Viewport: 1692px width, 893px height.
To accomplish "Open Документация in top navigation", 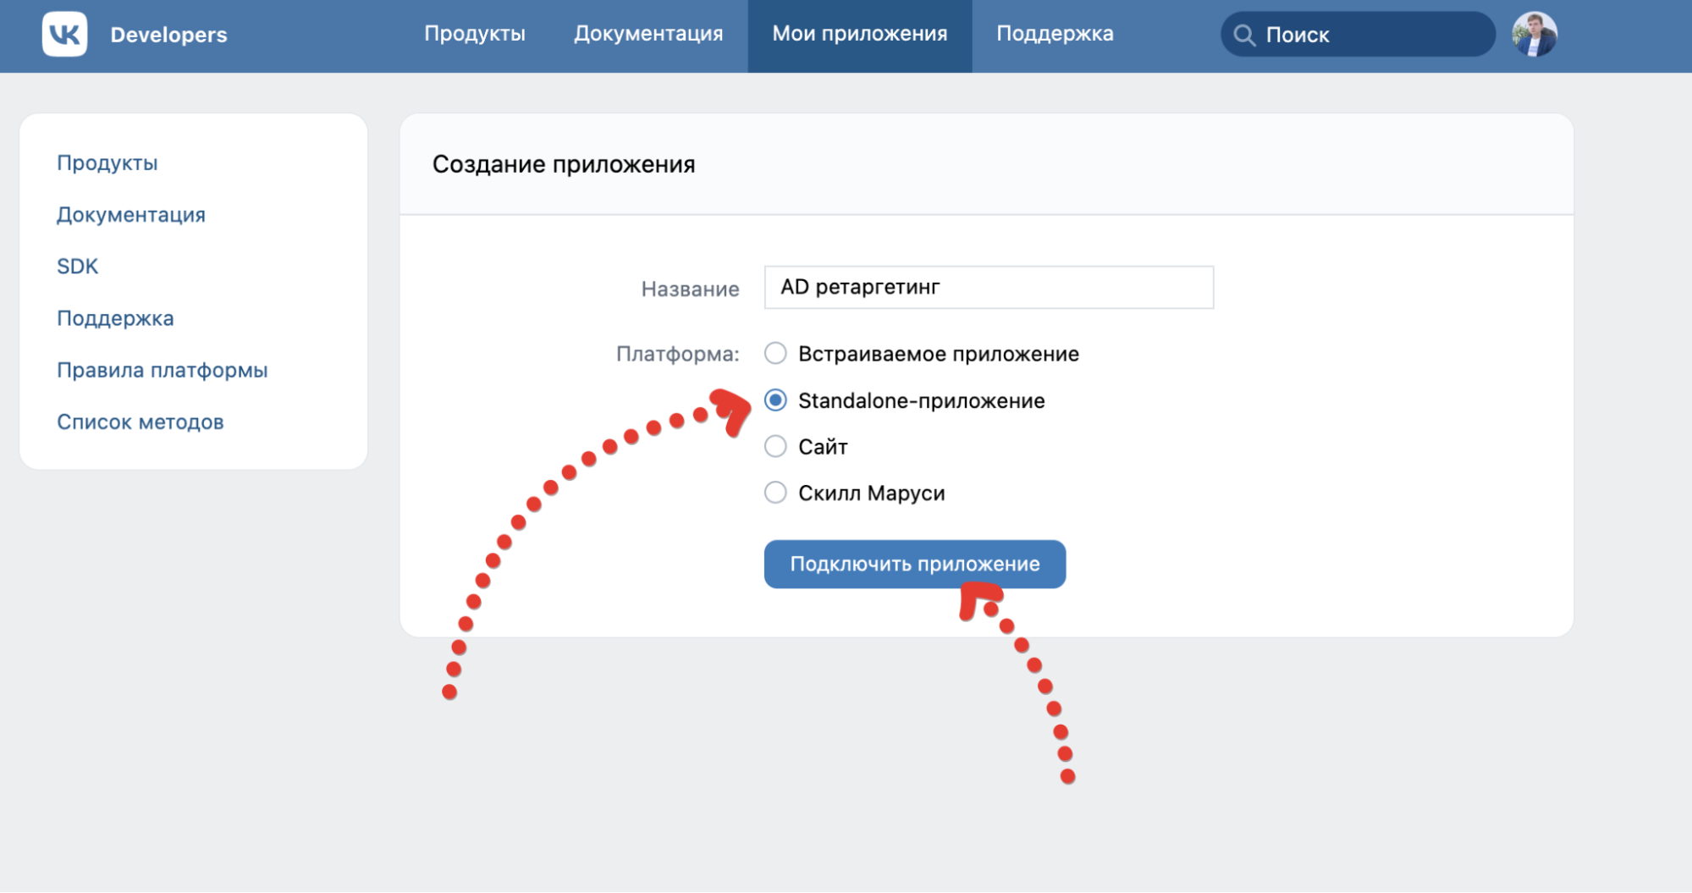I will click(648, 34).
